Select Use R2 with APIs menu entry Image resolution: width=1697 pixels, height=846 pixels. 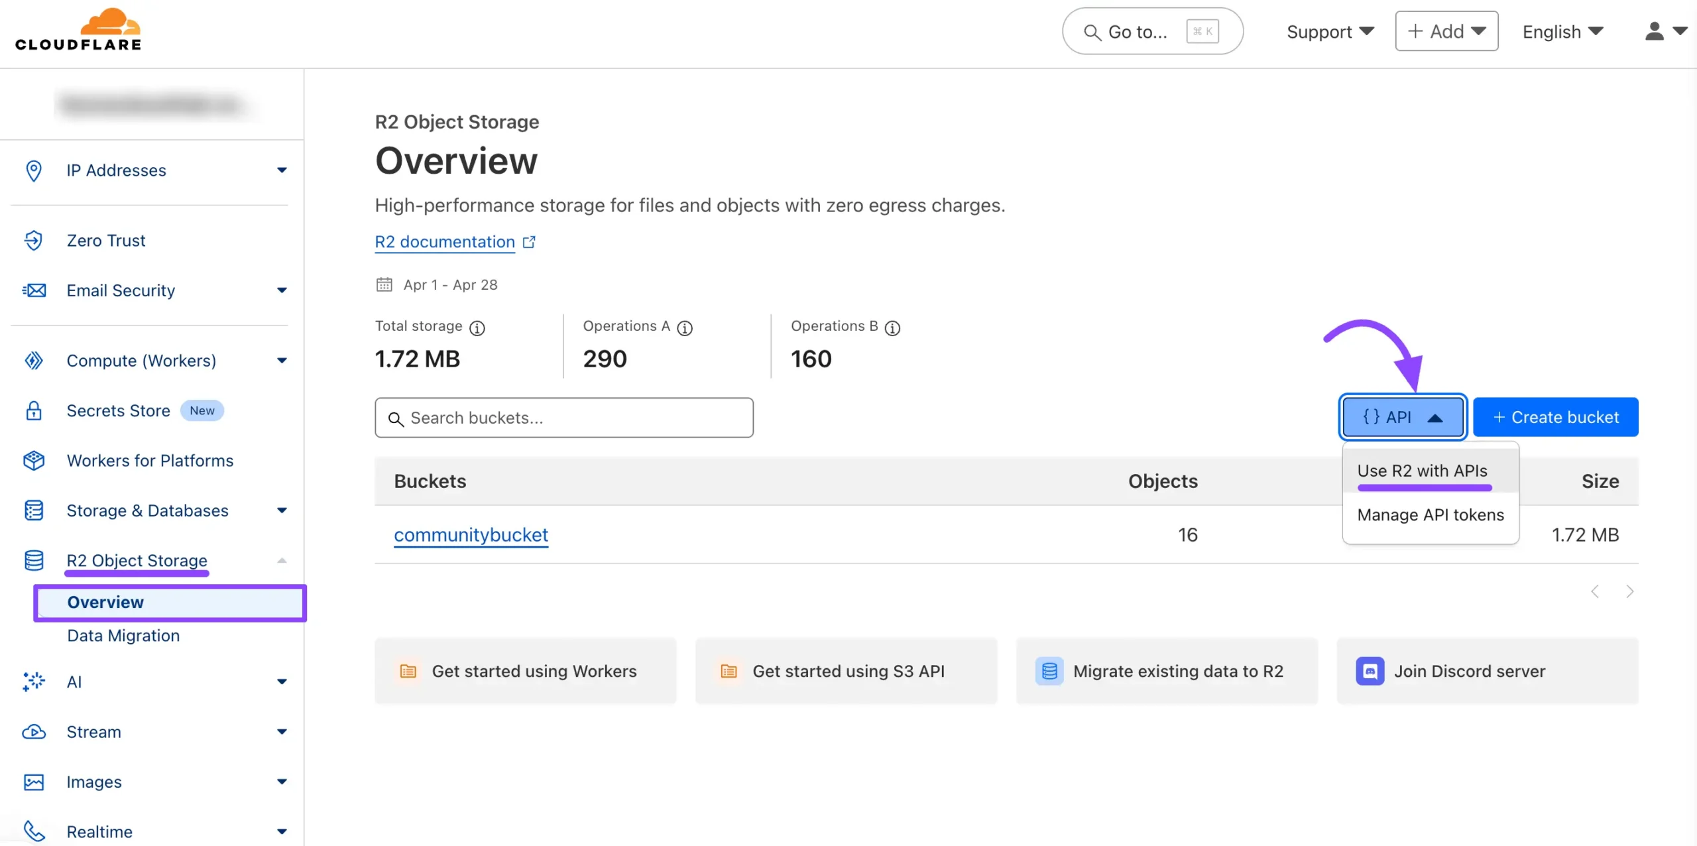click(1431, 471)
